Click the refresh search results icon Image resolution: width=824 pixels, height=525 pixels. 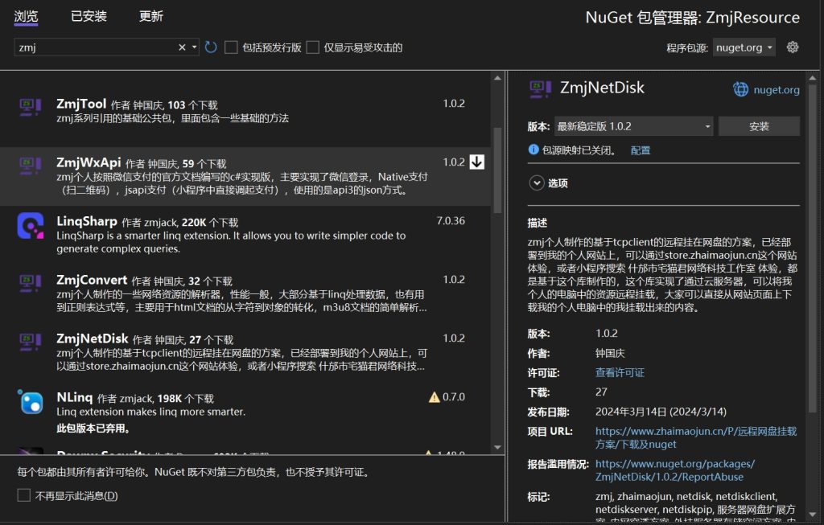(x=209, y=47)
